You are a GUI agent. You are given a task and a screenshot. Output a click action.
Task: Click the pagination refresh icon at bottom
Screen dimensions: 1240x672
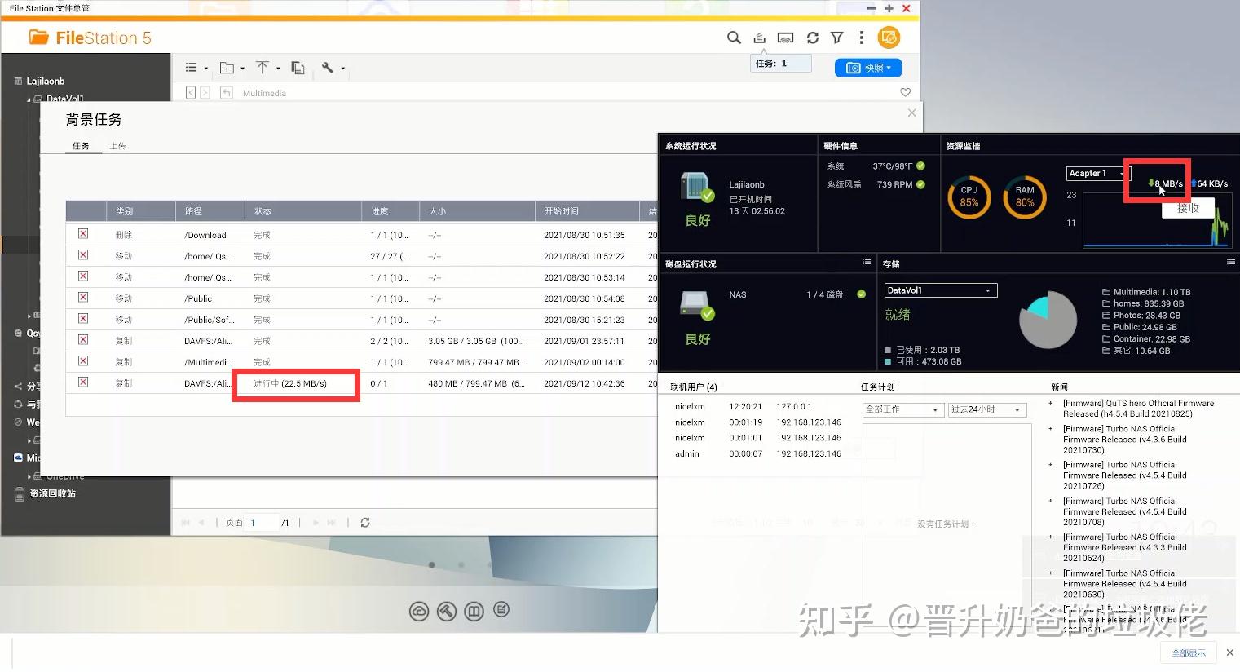point(365,523)
